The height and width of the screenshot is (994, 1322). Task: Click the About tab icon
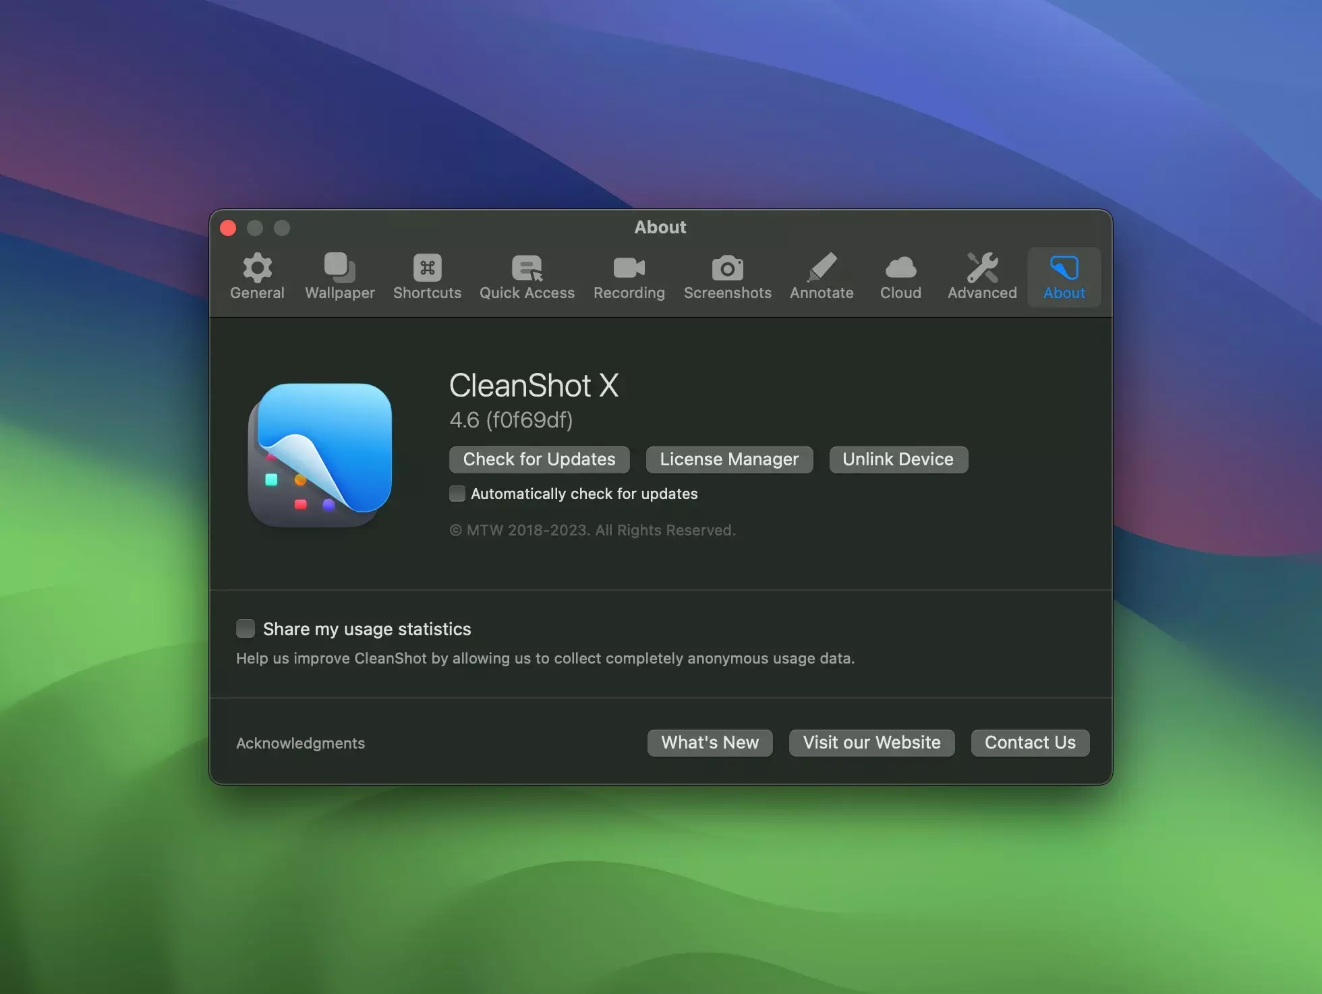tap(1064, 268)
